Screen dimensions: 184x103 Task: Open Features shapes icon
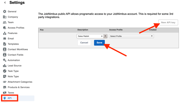click(5, 33)
